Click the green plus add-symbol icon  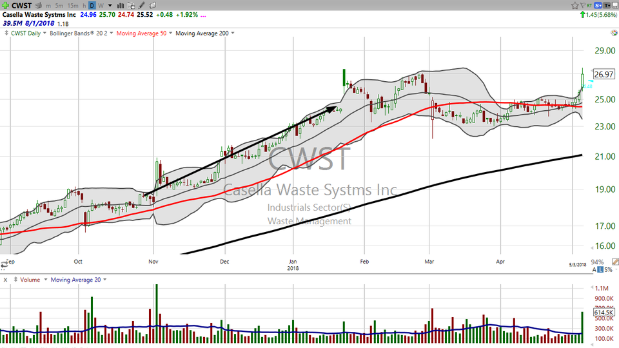[x=6, y=5]
